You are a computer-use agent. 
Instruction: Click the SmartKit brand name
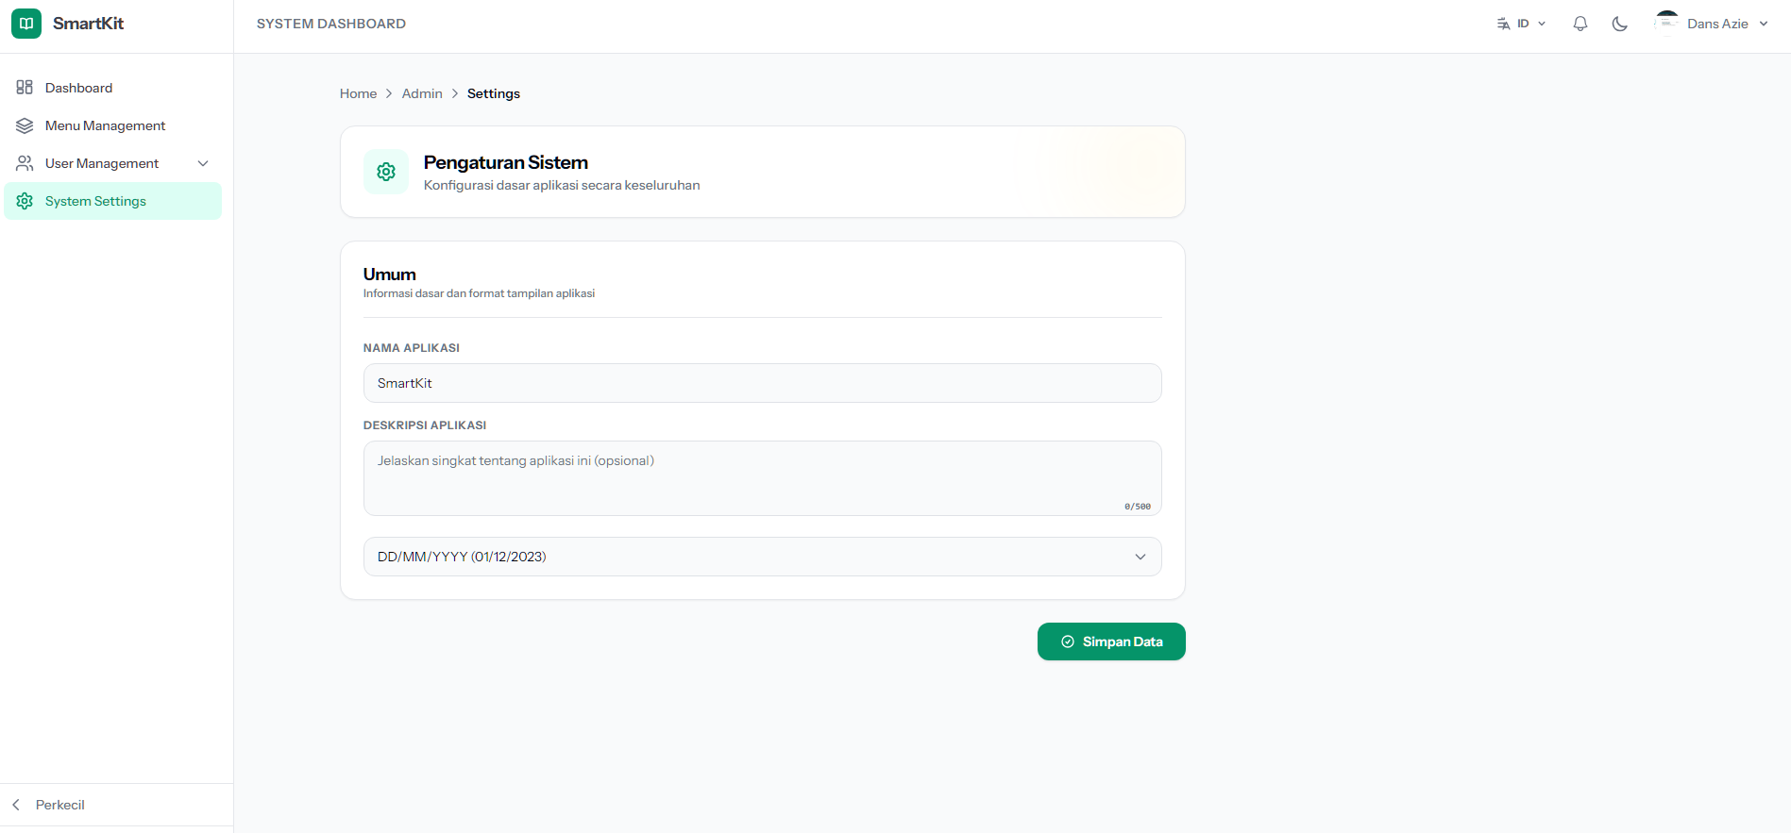click(89, 24)
